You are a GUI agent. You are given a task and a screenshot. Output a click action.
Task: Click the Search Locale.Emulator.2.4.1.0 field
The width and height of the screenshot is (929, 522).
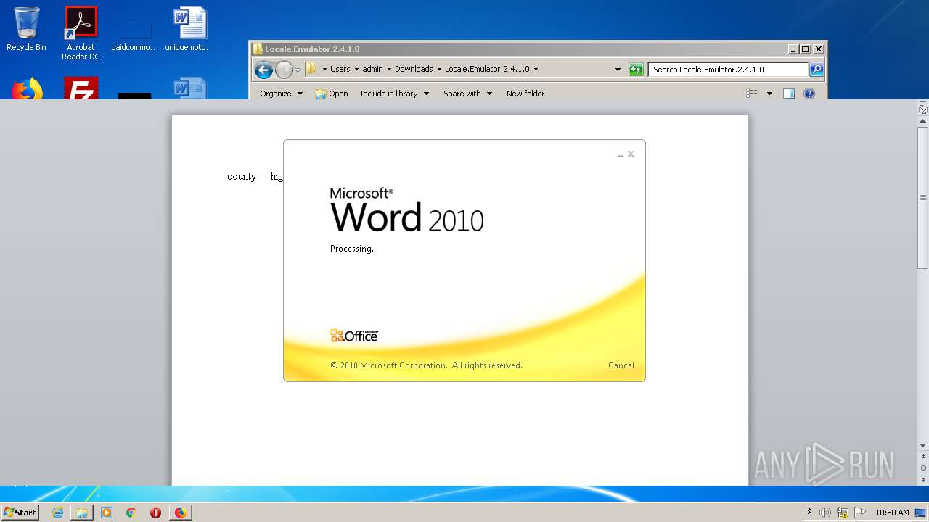(728, 70)
